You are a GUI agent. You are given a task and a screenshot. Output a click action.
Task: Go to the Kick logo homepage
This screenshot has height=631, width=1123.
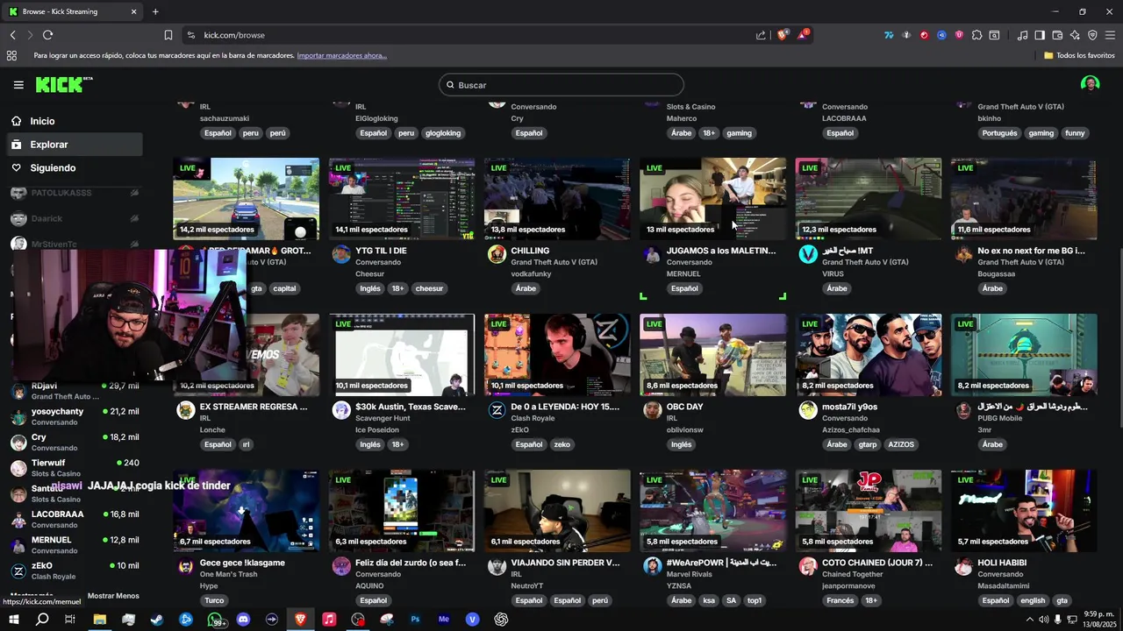tap(63, 84)
